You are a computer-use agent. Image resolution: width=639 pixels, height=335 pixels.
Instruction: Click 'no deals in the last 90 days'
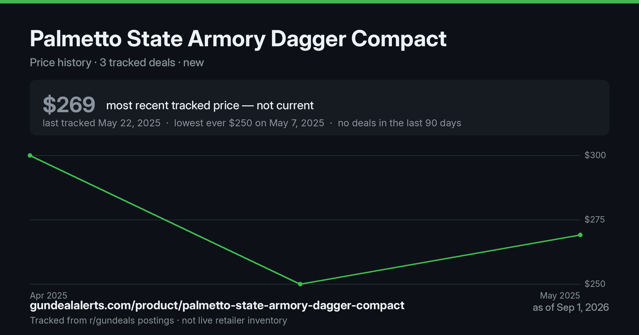(399, 123)
